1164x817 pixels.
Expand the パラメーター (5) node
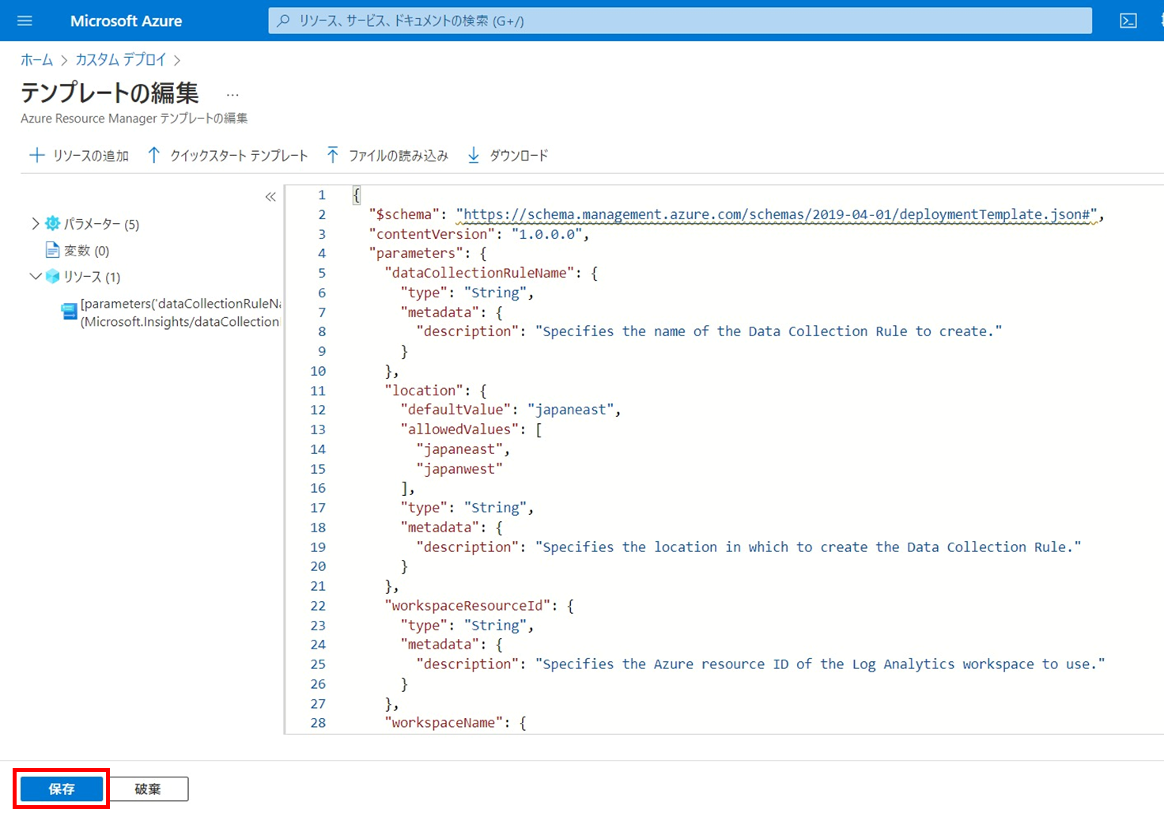pos(35,224)
